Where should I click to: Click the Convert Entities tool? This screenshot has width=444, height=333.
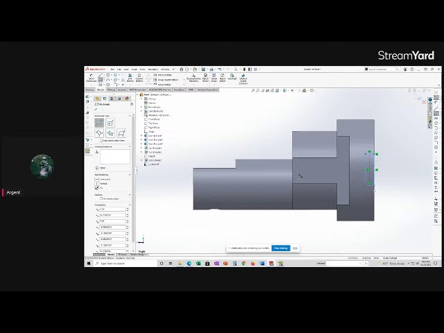[139, 78]
